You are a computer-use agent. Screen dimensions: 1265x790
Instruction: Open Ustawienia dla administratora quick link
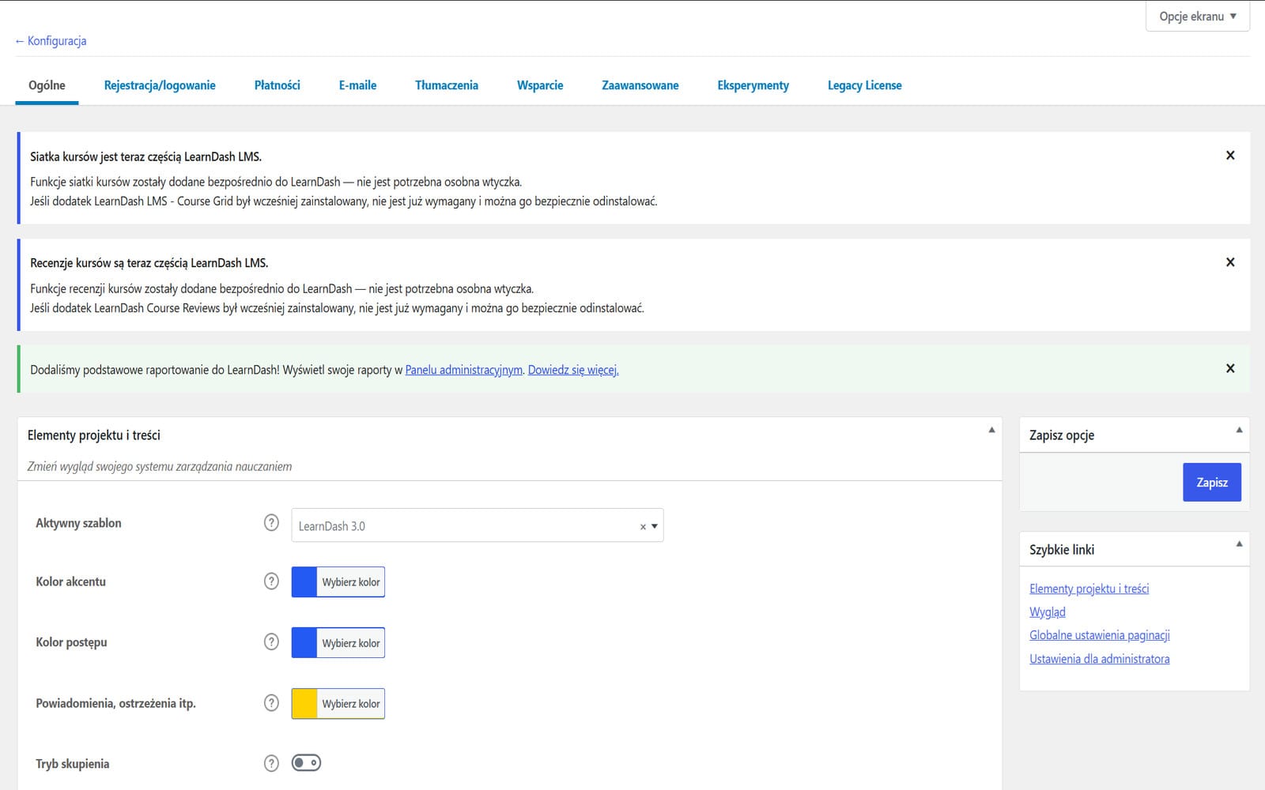[x=1100, y=659]
